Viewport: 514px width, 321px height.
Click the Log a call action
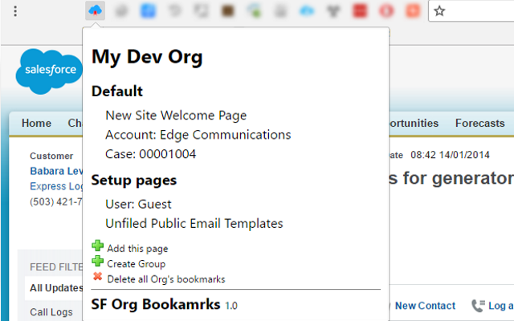click(x=501, y=306)
